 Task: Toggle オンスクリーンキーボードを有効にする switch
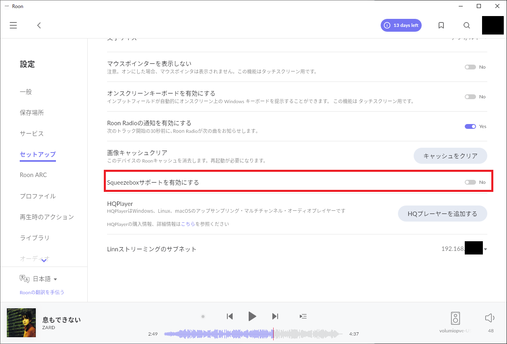470,97
